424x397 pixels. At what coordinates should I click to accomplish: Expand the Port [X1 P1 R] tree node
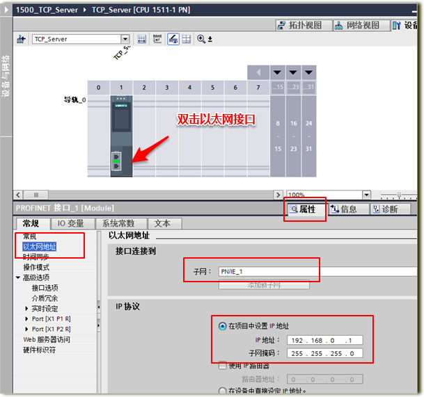tap(26, 318)
